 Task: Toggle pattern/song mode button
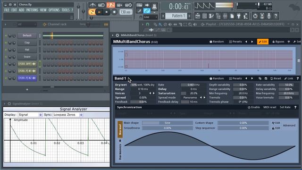point(92,12)
